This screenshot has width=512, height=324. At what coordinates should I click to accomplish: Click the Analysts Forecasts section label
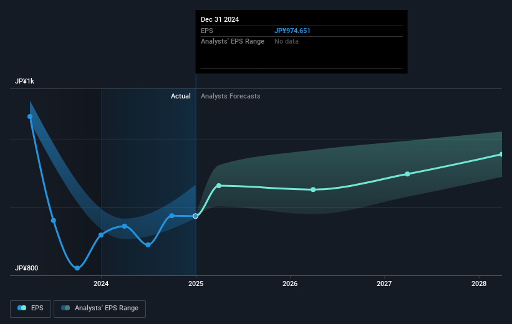tap(231, 96)
